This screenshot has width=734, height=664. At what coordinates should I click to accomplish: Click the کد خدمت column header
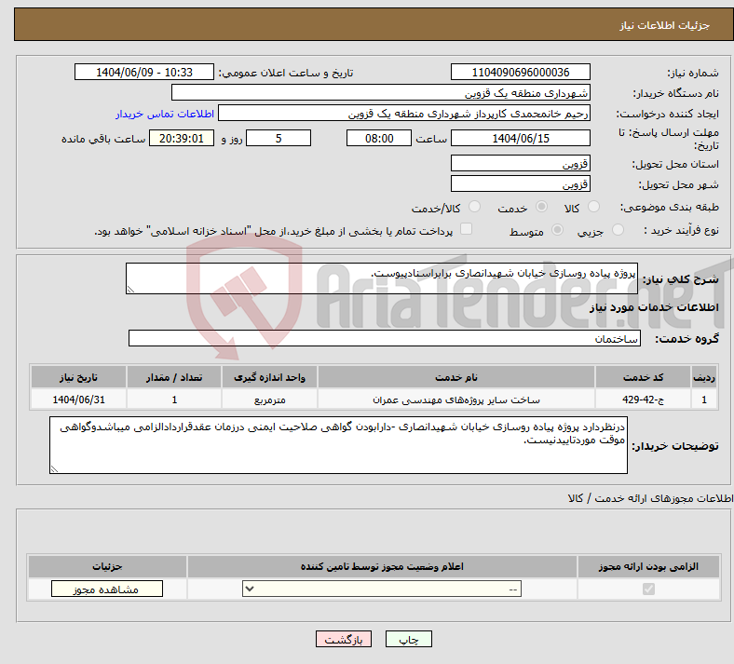point(644,377)
